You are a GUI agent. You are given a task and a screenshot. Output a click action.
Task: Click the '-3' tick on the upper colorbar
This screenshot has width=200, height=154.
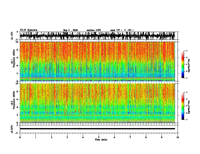(186, 51)
